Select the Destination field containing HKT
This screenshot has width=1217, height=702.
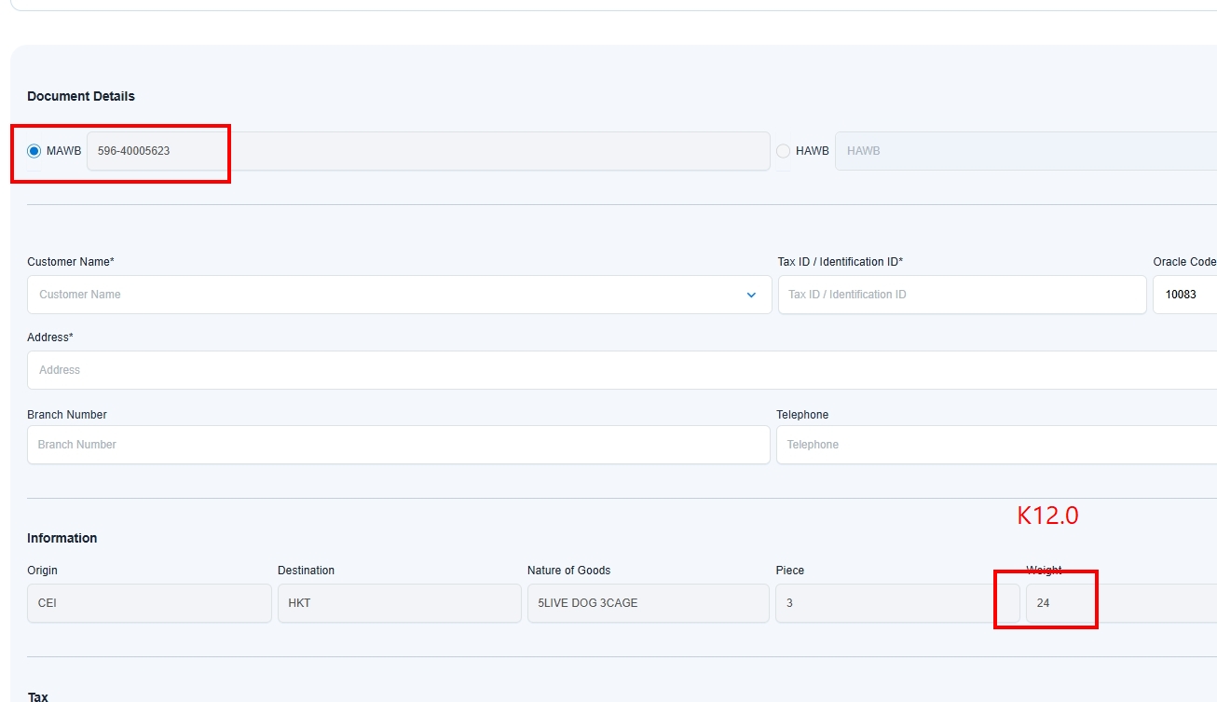point(399,603)
